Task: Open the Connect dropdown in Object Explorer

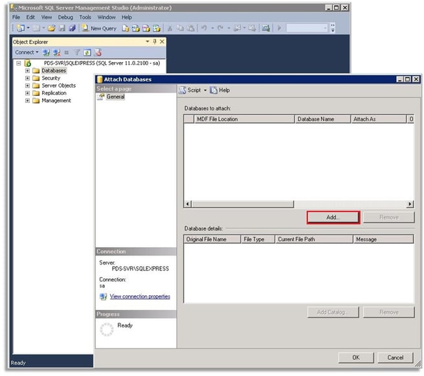Action: point(27,52)
